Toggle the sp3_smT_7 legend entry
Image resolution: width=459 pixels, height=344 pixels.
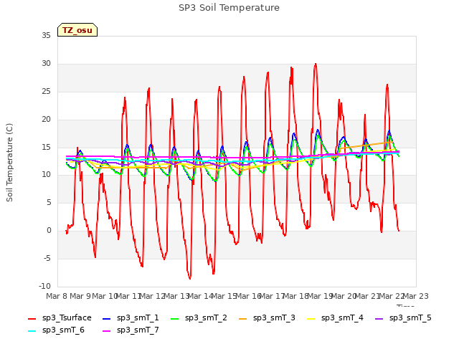click(131, 330)
